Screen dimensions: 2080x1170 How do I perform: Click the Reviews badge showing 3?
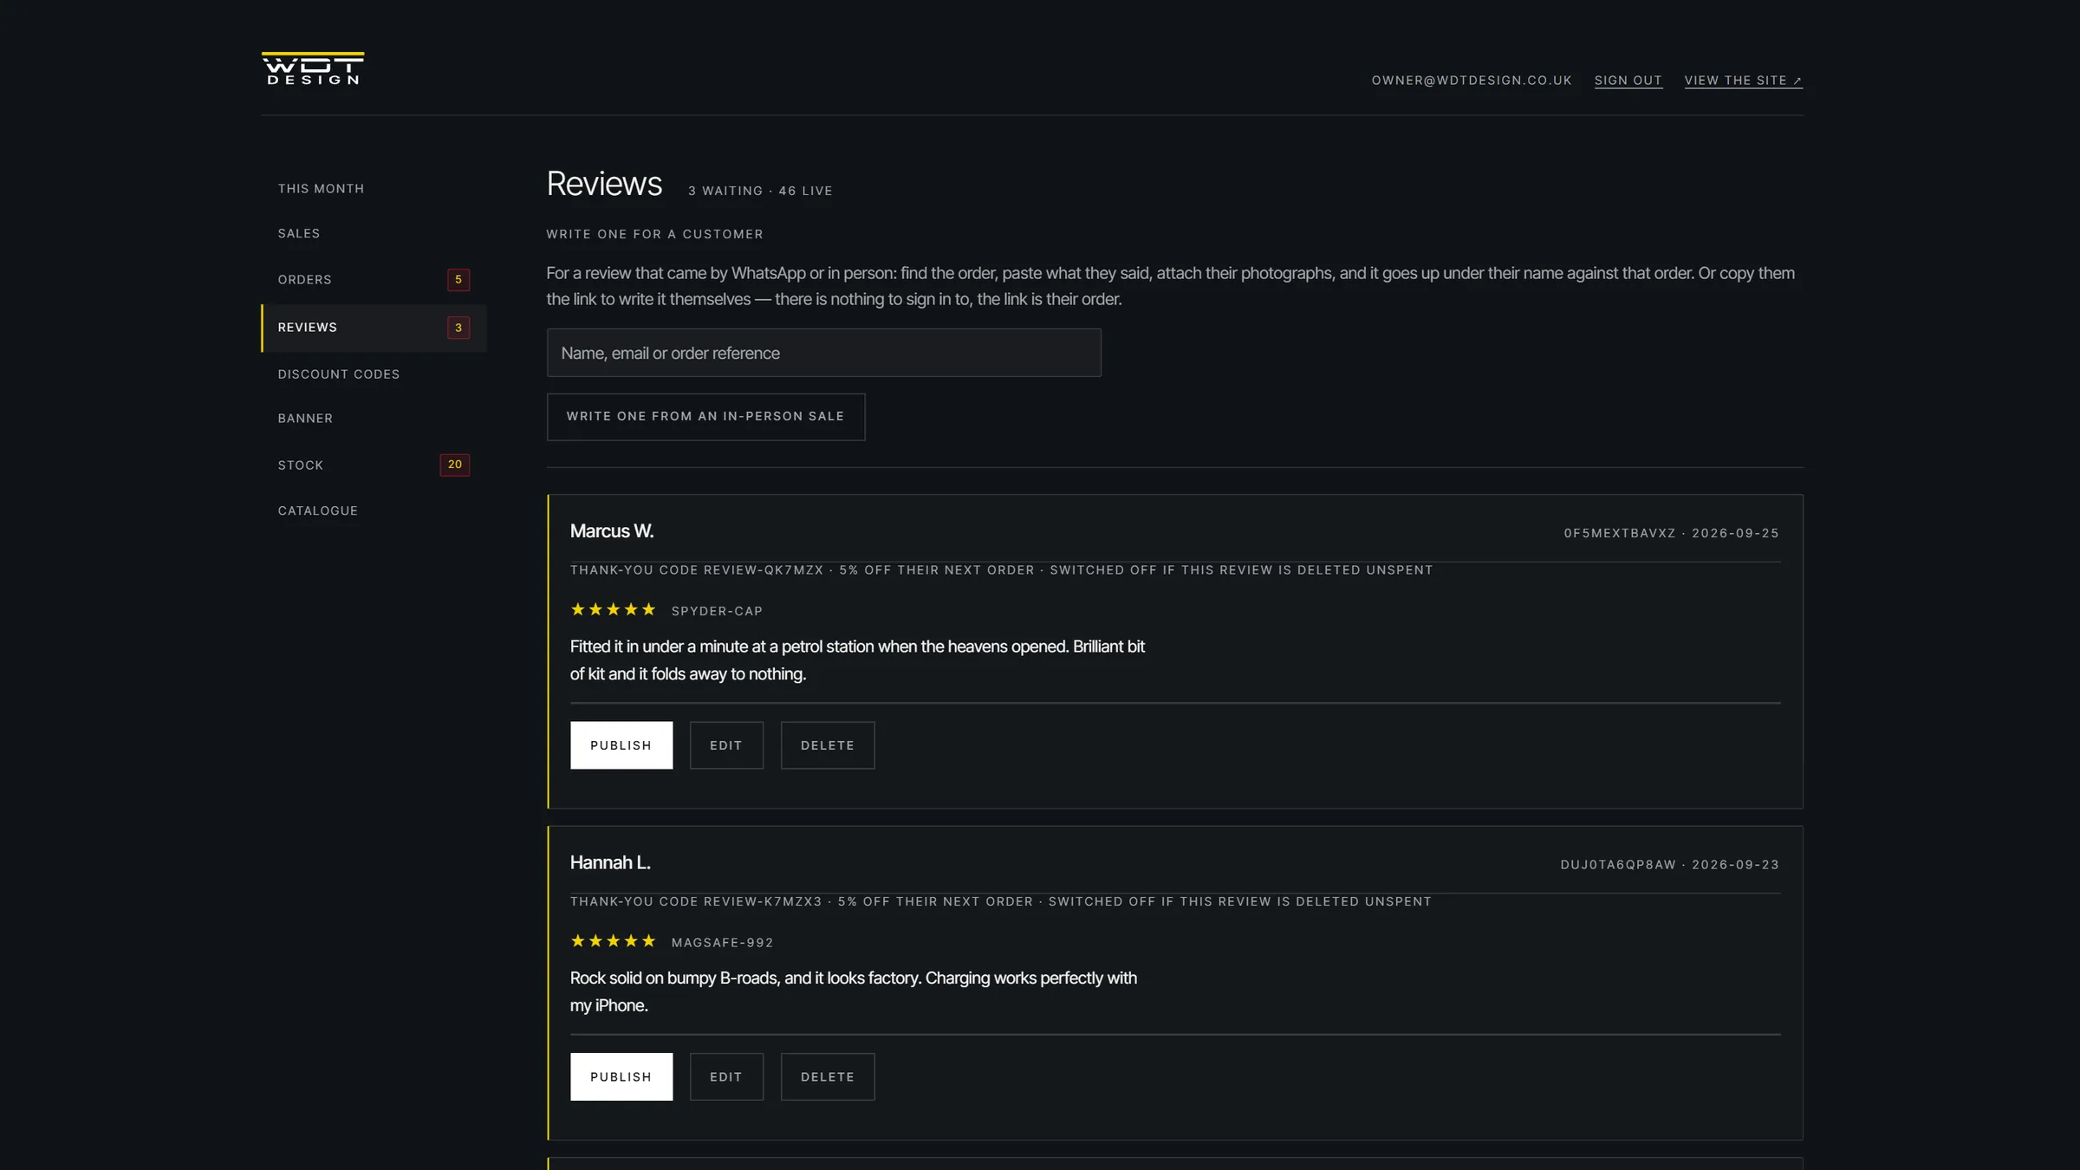point(458,328)
